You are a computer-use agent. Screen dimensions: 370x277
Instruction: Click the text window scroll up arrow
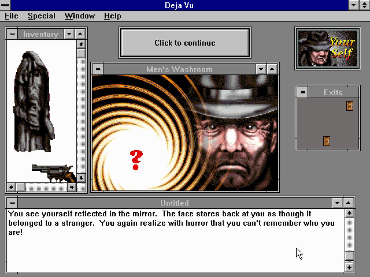[349, 213]
